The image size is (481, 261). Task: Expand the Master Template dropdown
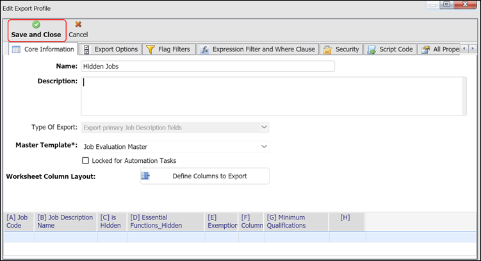point(264,147)
